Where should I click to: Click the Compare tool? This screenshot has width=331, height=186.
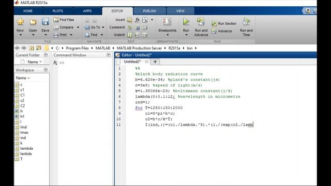64,27
